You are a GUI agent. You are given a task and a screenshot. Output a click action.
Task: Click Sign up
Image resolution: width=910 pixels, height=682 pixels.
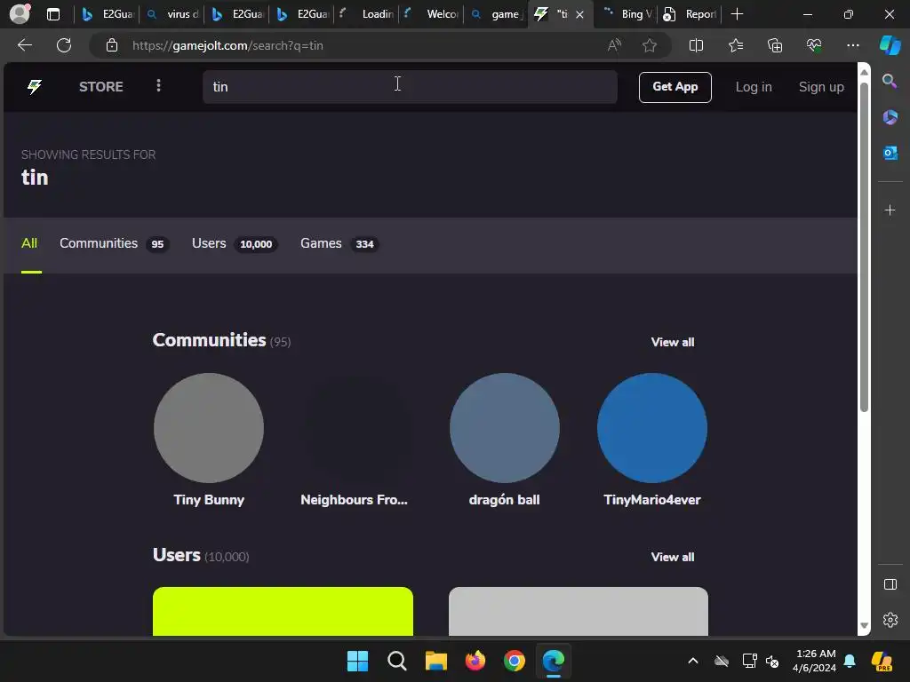coord(821,87)
